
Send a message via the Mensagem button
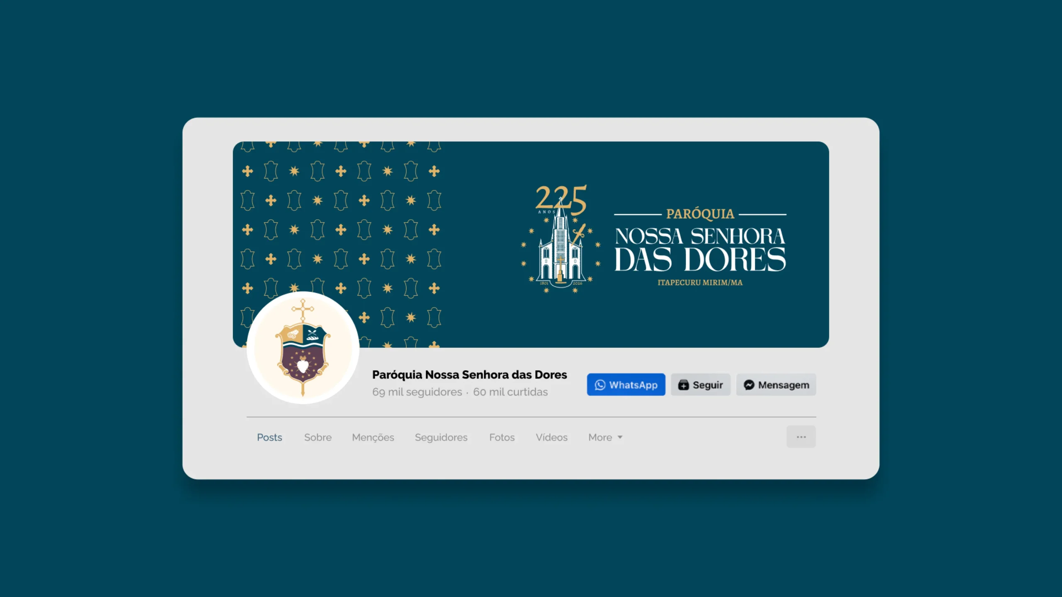[776, 385]
